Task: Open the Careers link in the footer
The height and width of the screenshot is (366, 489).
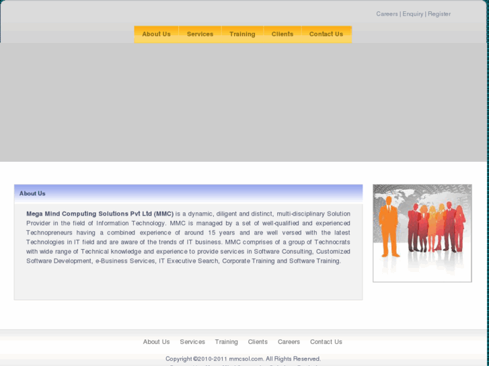Action: click(x=289, y=342)
